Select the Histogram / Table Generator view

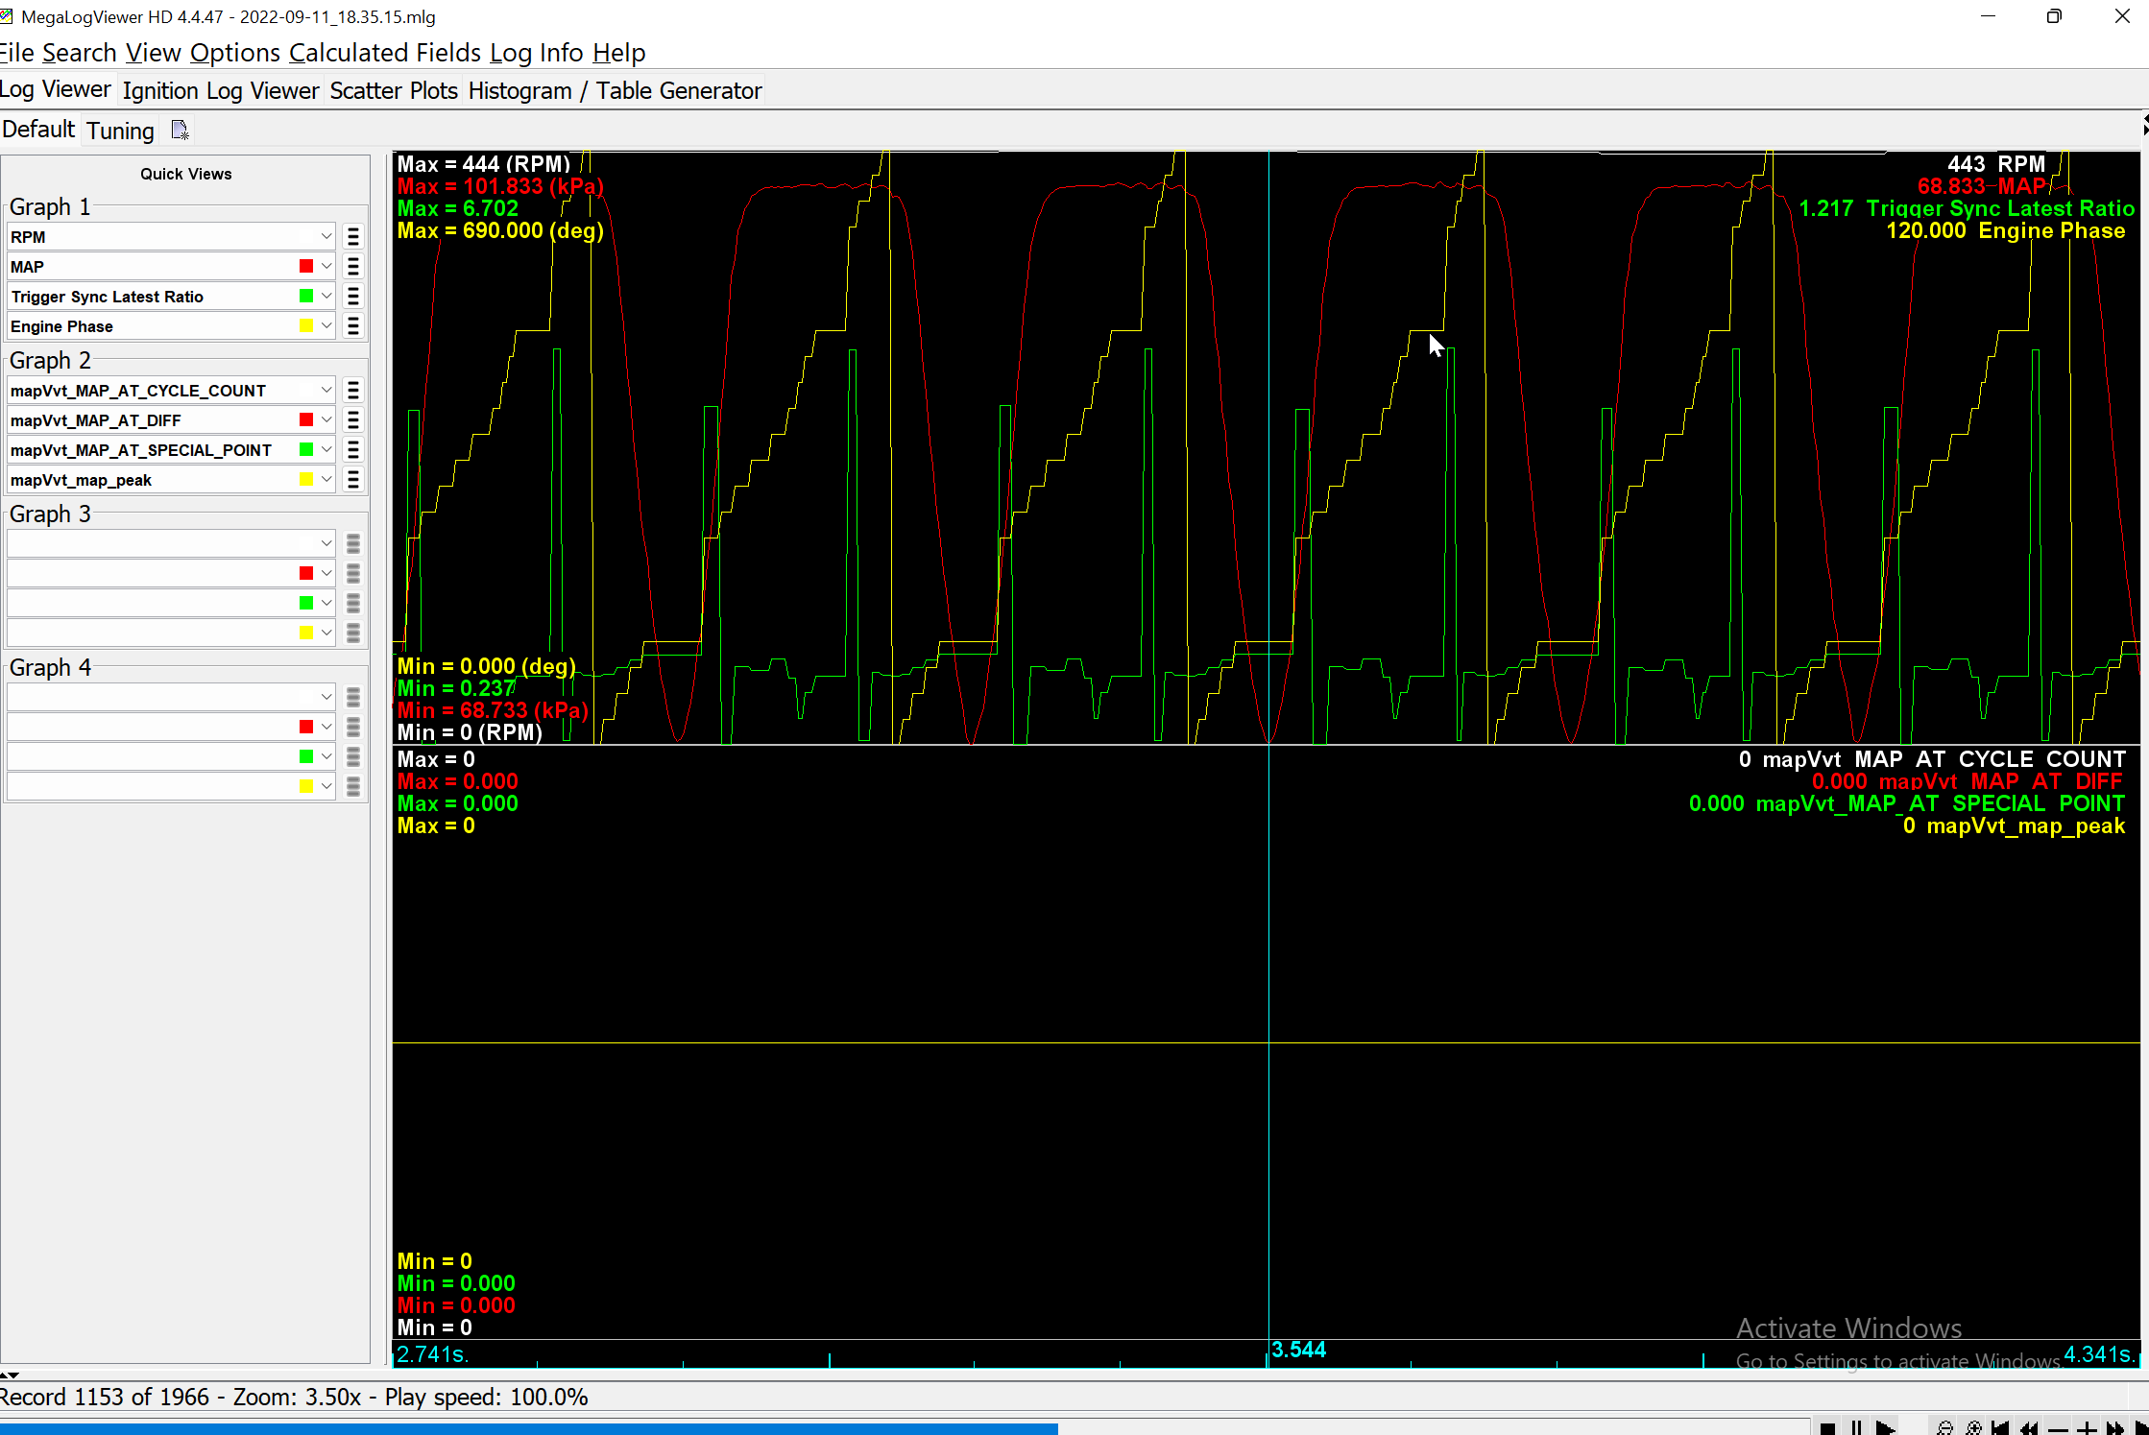pos(616,90)
